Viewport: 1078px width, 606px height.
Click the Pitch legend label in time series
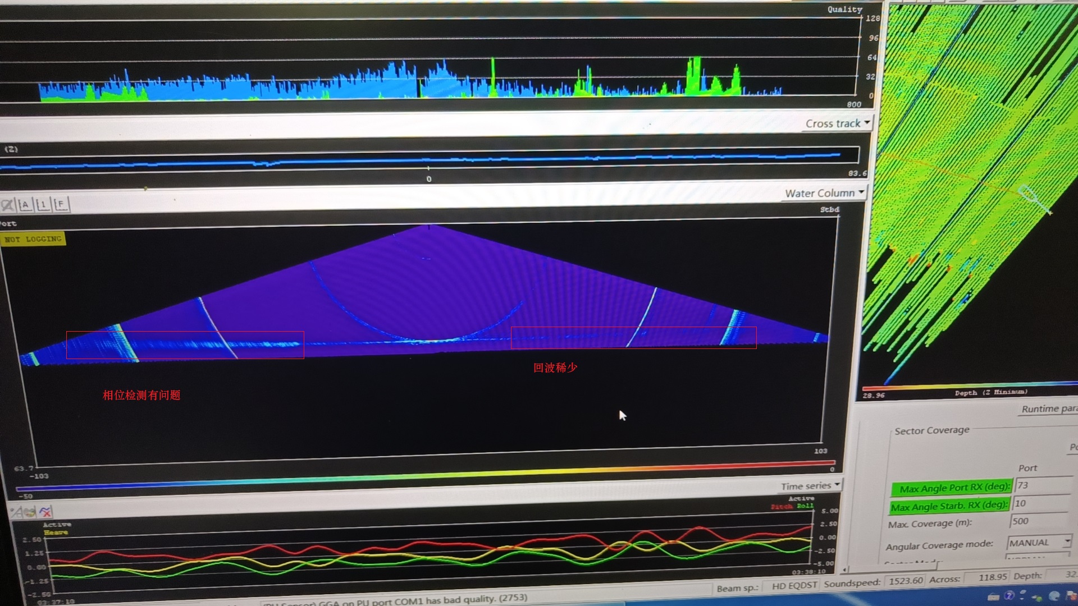[x=782, y=507]
